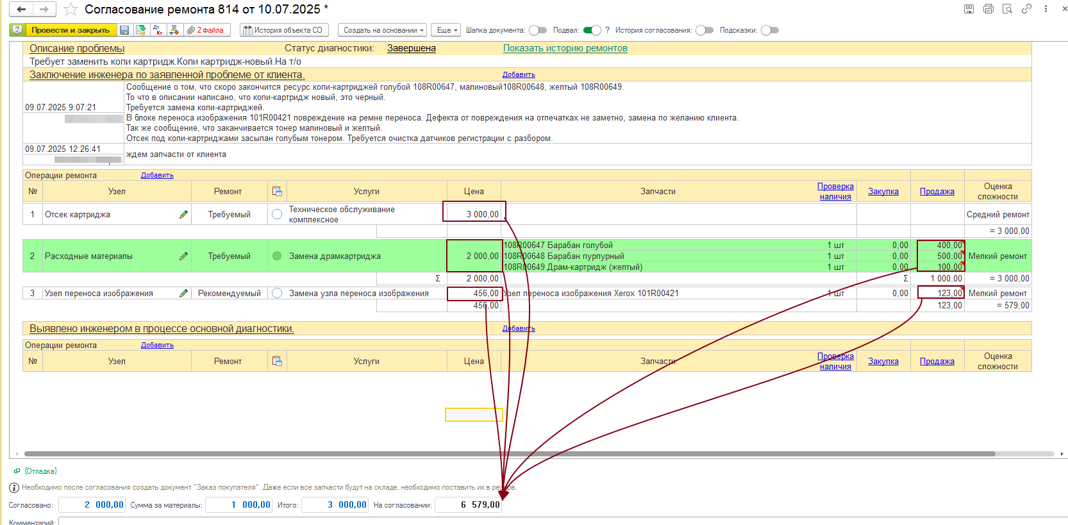Click the horizontal scrollbar thumb

[x=509, y=454]
